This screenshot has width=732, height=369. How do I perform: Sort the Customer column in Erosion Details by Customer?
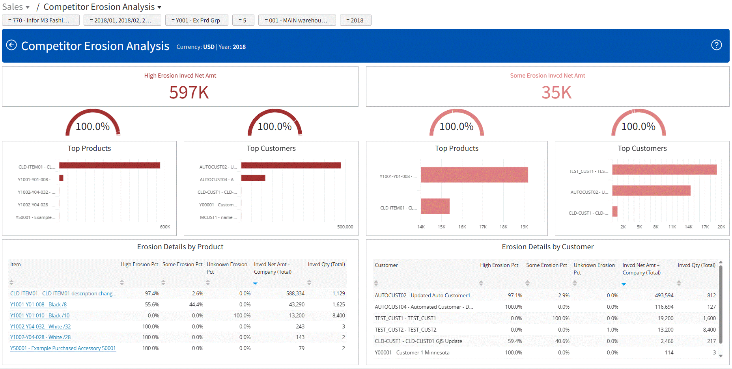(x=375, y=283)
